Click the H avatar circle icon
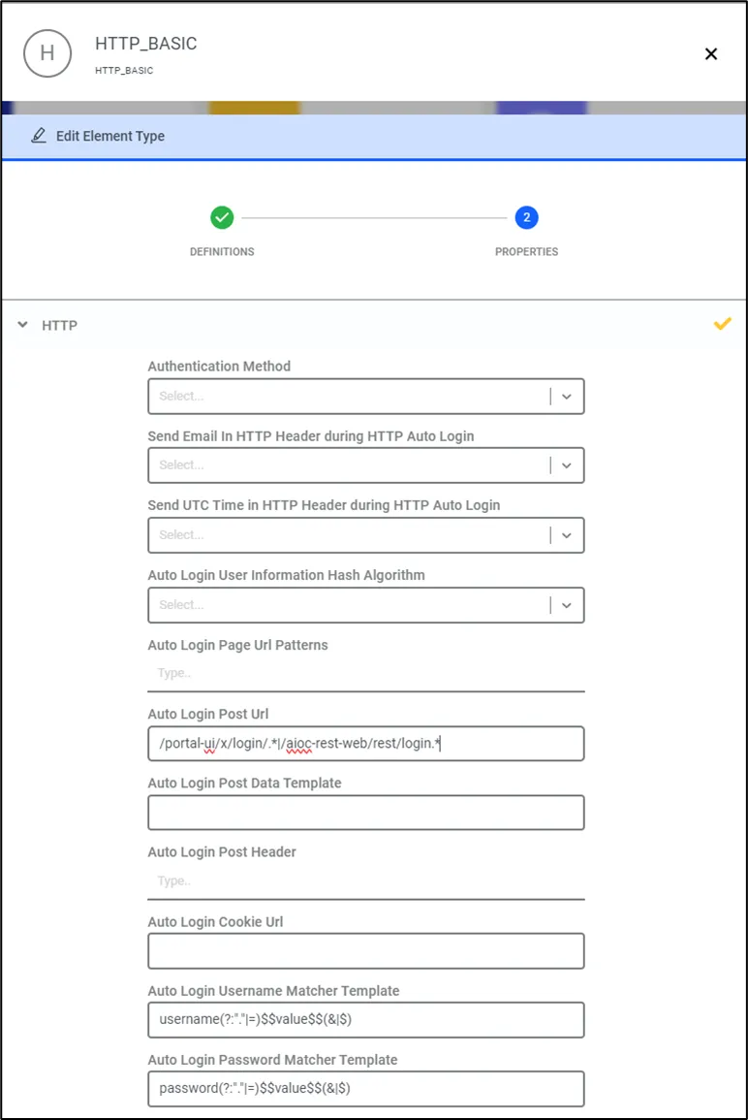The height and width of the screenshot is (1120, 748). 47,53
